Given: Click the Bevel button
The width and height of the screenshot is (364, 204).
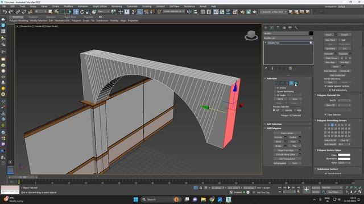Looking at the screenshot, I should pos(278,142).
